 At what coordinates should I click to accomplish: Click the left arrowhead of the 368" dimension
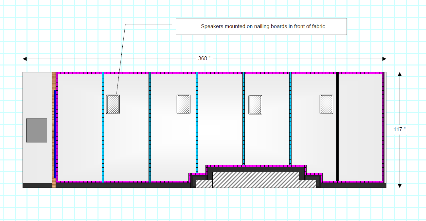click(x=25, y=59)
